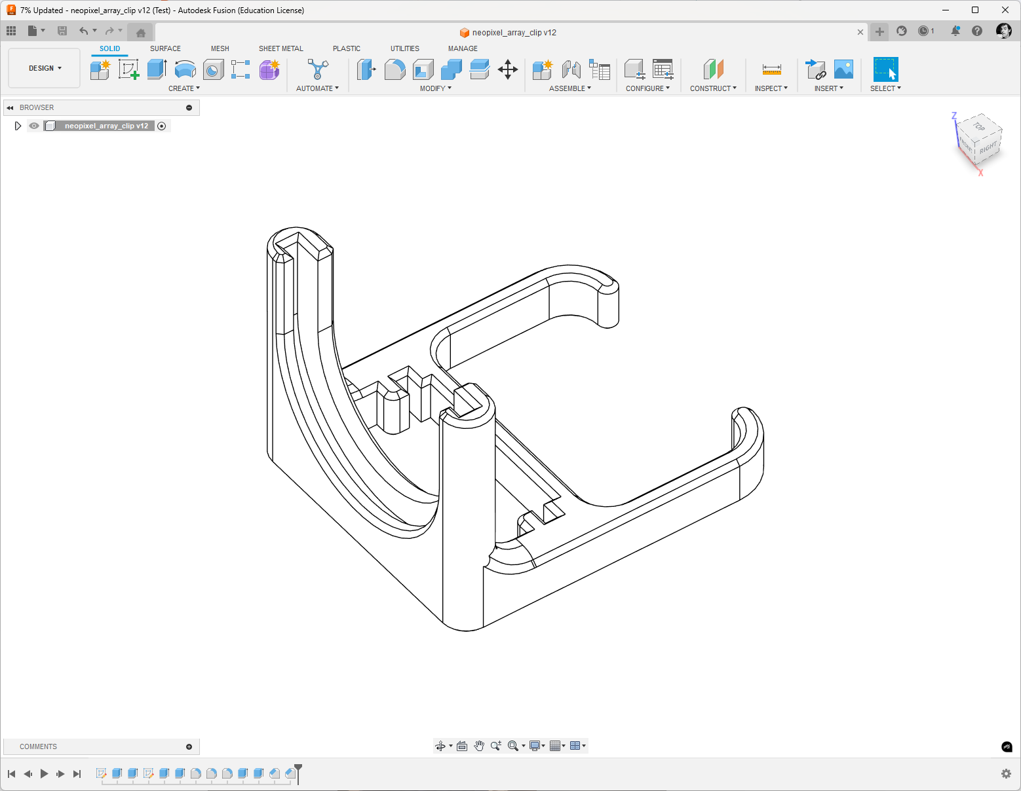Screen dimensions: 1021x791
Task: Select the Fillet tool
Action: 395,69
